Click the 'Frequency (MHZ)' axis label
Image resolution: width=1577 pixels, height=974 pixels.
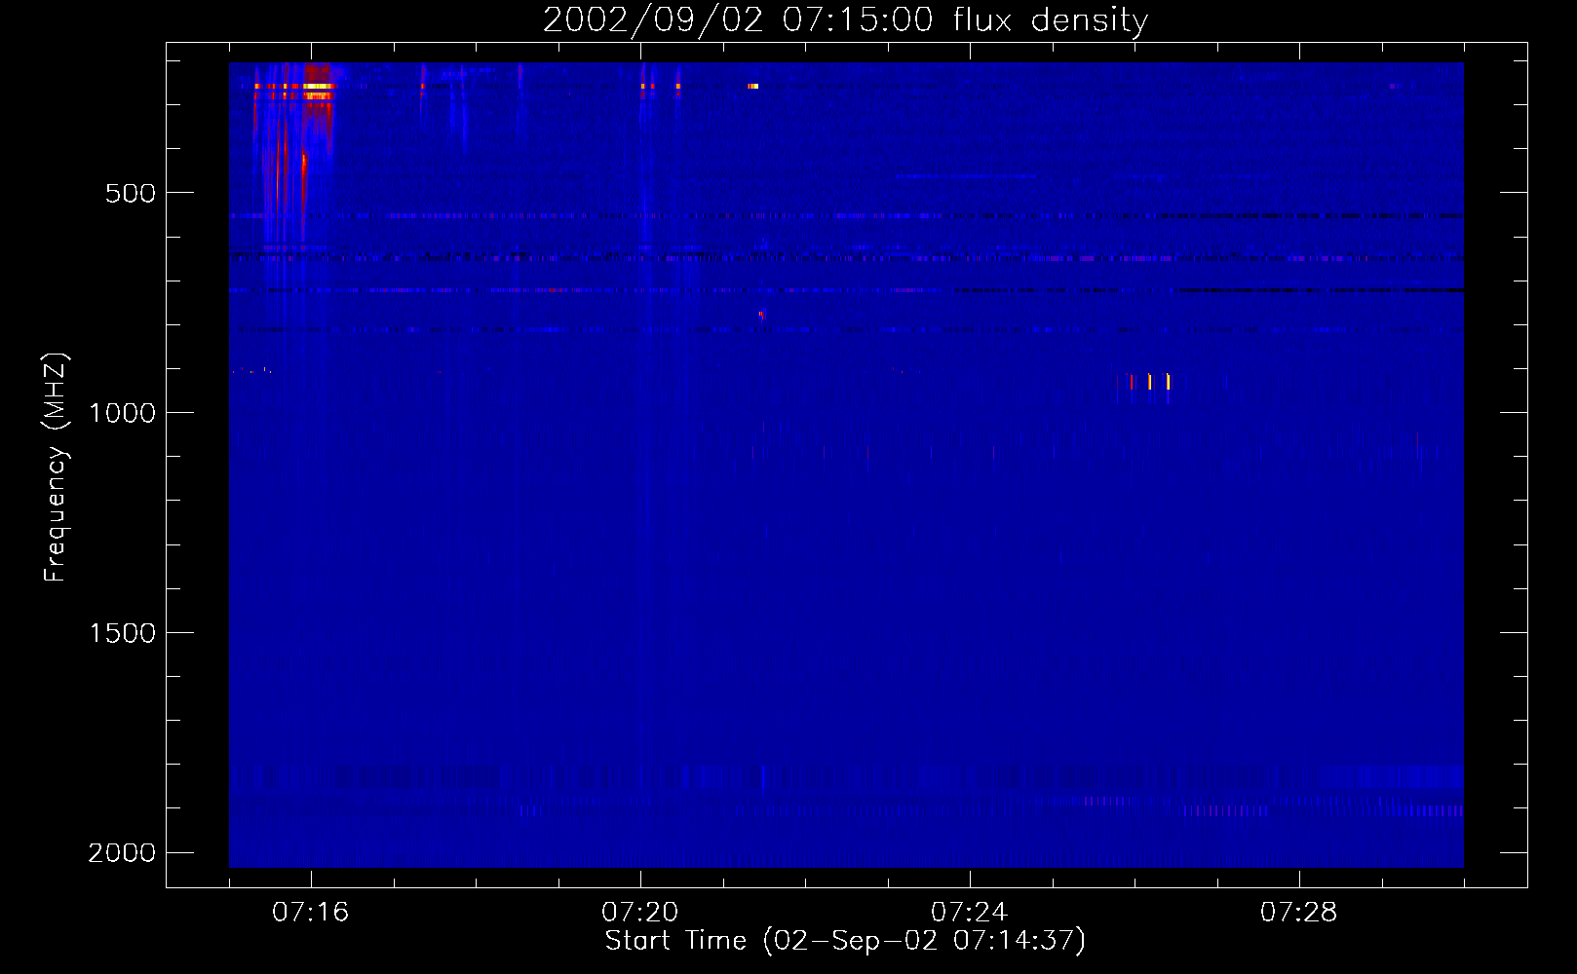[x=56, y=468]
